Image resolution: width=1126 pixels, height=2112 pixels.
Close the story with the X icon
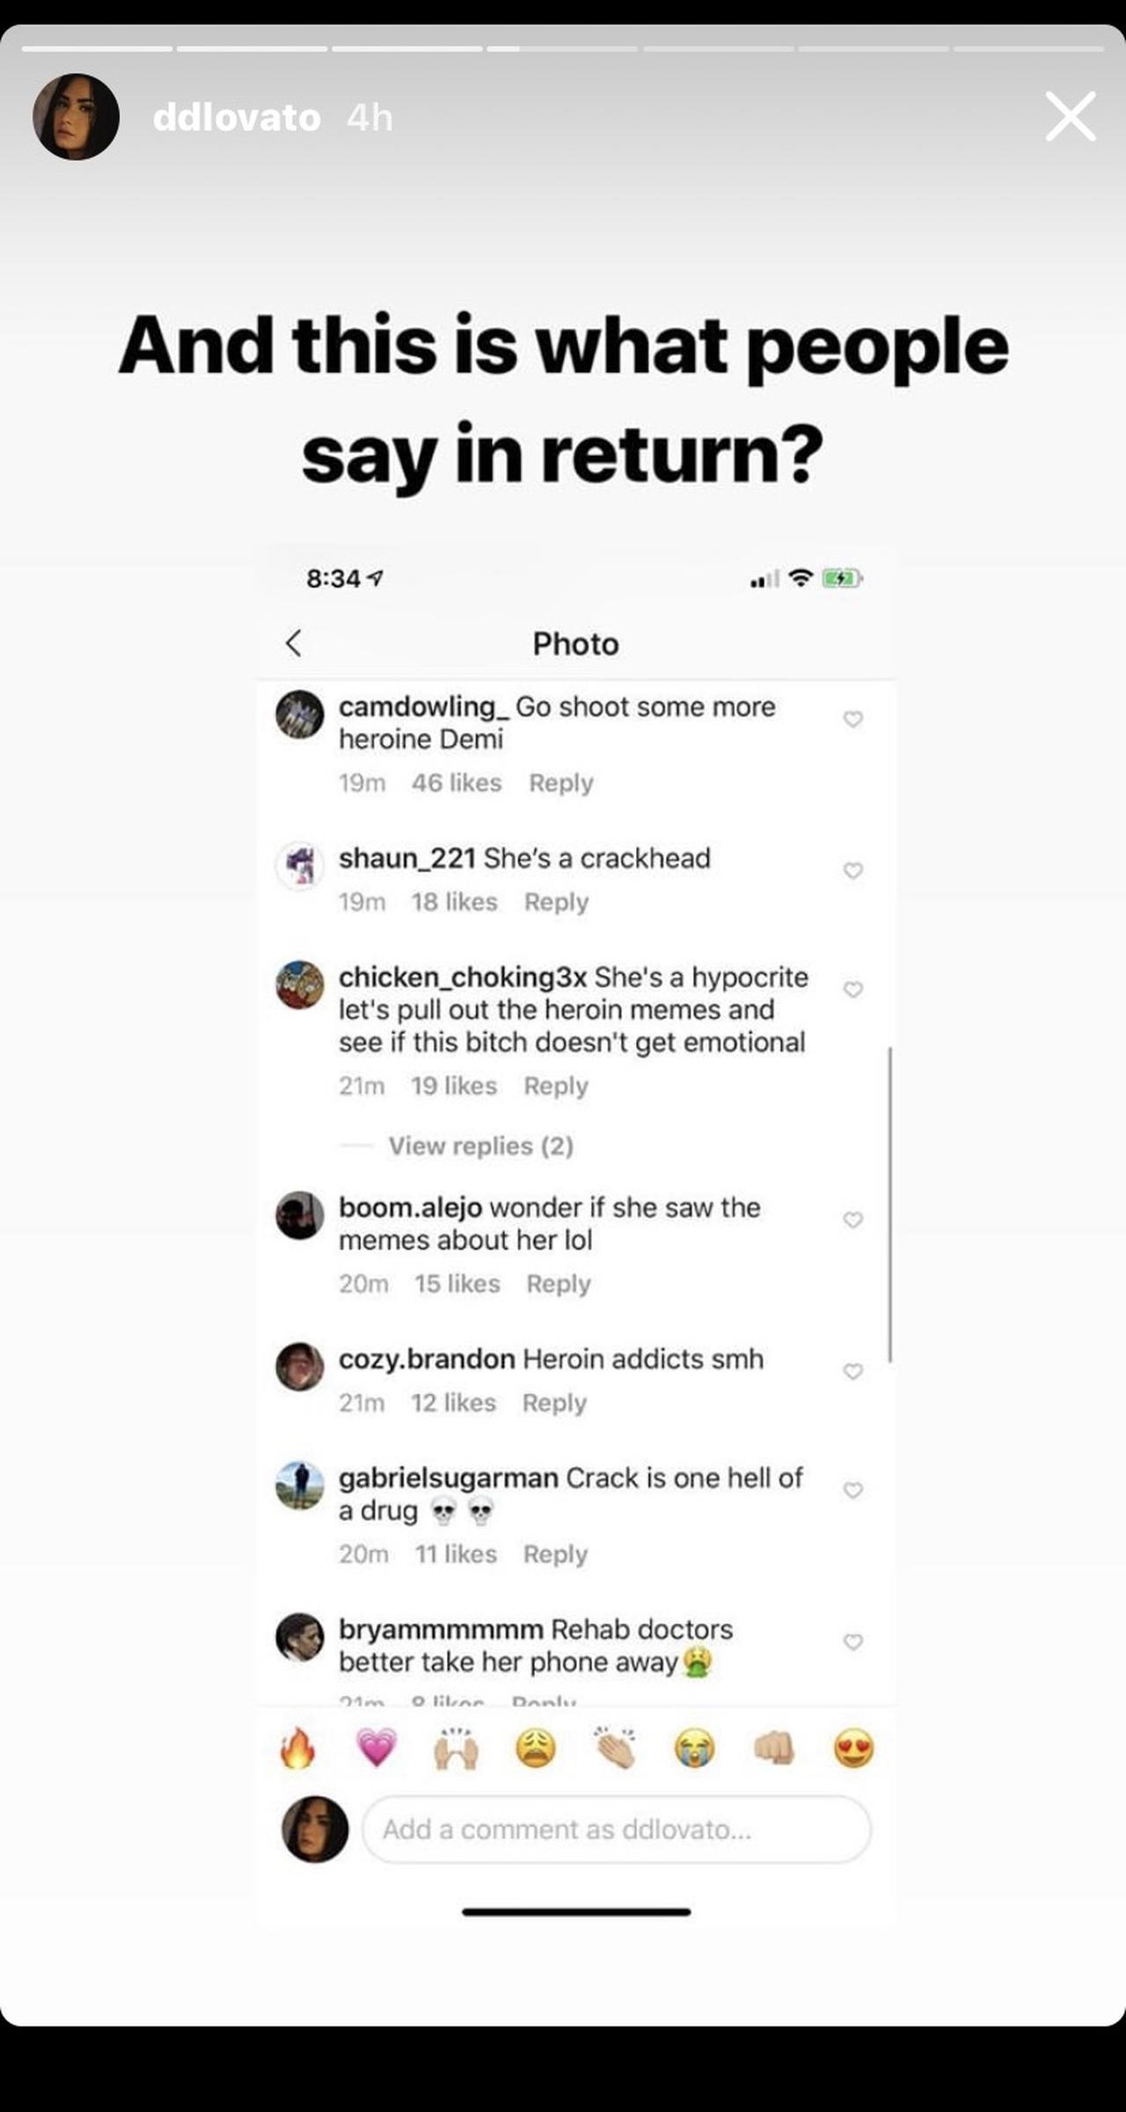(1071, 116)
